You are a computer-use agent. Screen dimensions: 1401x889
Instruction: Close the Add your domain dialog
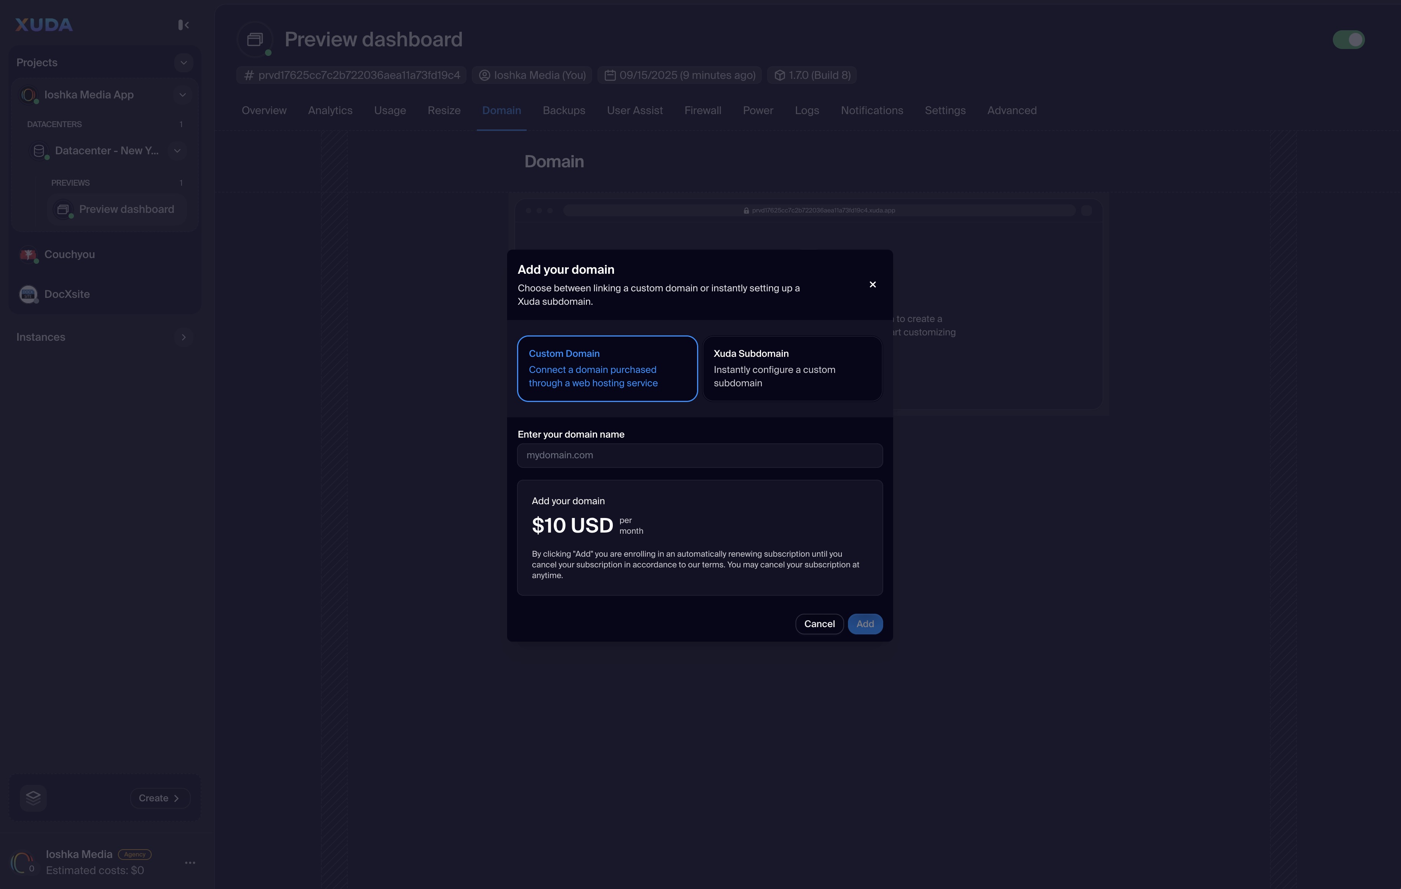click(x=872, y=284)
